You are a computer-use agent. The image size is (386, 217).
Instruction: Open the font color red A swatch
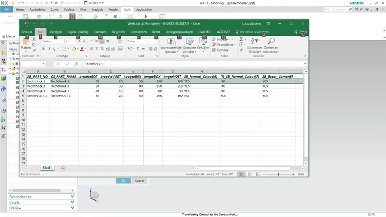[x=82, y=49]
